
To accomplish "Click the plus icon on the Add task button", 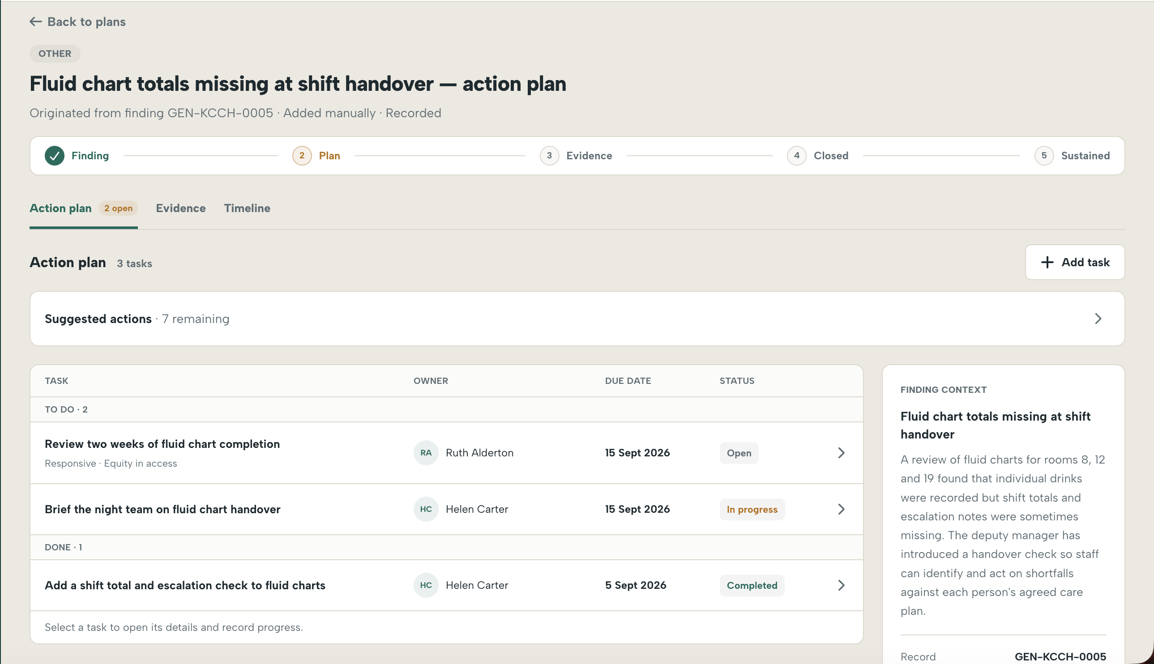I will [1047, 262].
